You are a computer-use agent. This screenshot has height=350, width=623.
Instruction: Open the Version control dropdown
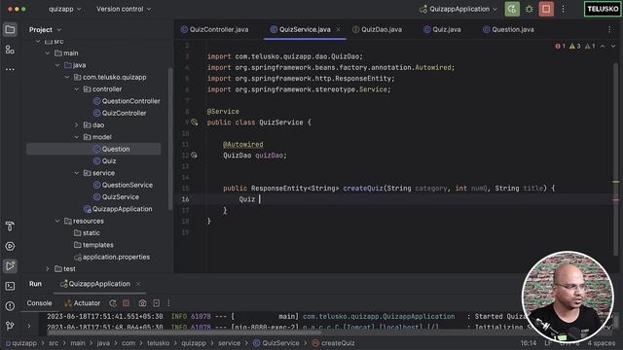click(124, 9)
